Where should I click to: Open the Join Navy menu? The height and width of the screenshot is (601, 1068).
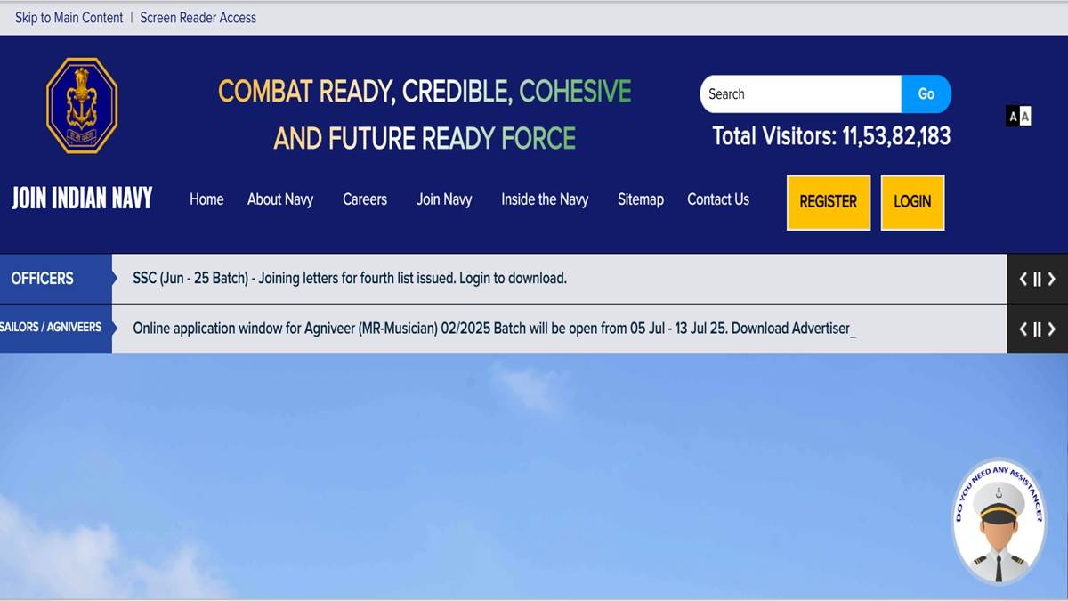coord(444,199)
